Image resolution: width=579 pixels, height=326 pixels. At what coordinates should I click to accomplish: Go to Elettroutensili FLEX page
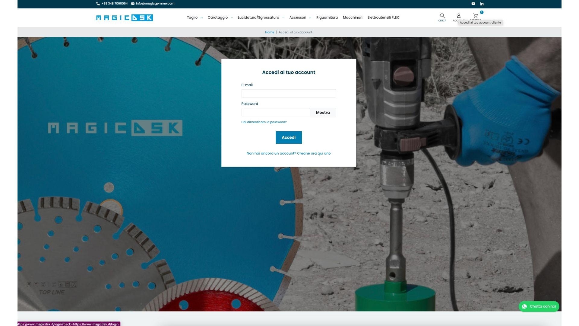point(383,18)
